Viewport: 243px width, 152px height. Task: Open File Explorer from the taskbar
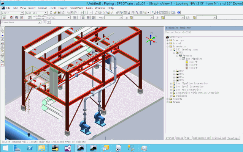point(42,148)
